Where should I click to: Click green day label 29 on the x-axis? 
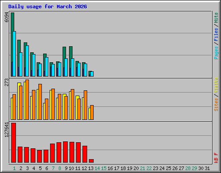click(x=194, y=168)
